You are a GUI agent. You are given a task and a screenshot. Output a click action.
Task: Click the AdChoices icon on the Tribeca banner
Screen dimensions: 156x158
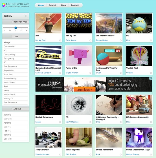pyautogui.click(x=151, y=78)
